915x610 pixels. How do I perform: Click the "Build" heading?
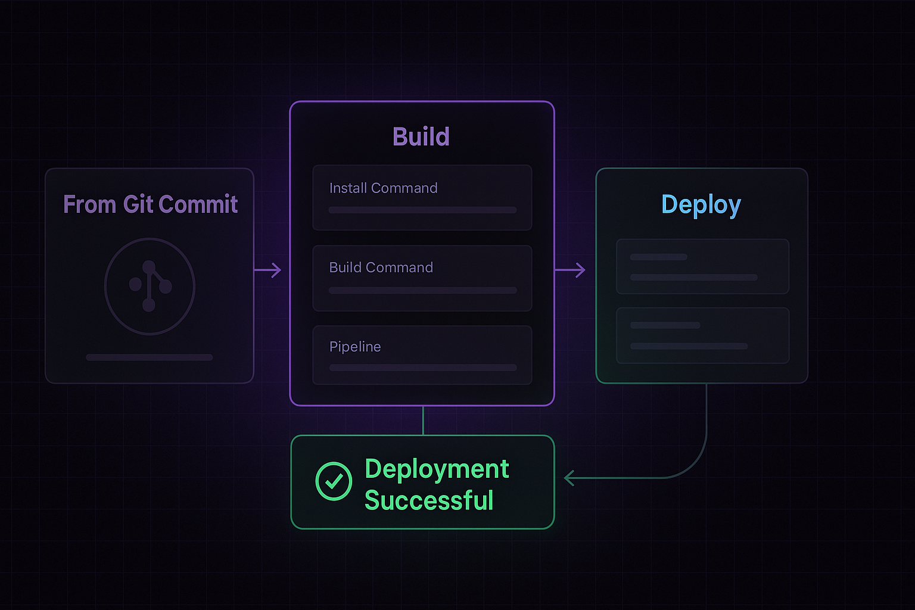tap(421, 137)
